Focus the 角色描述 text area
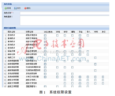 coord(65,21)
